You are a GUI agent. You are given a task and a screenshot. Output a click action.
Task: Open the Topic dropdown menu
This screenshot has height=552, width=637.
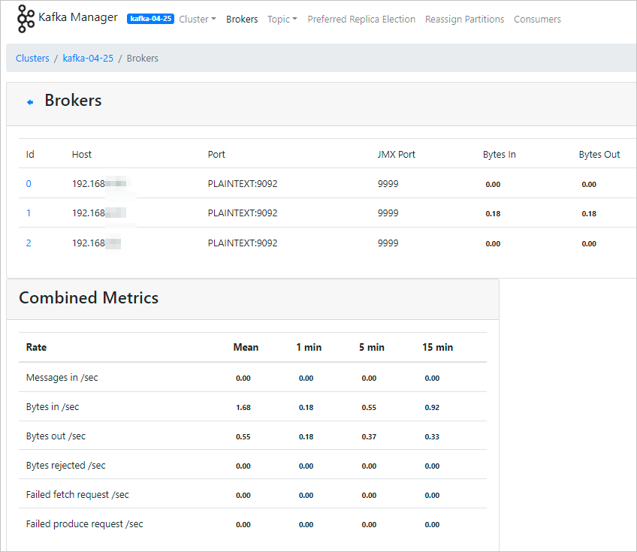pos(282,19)
